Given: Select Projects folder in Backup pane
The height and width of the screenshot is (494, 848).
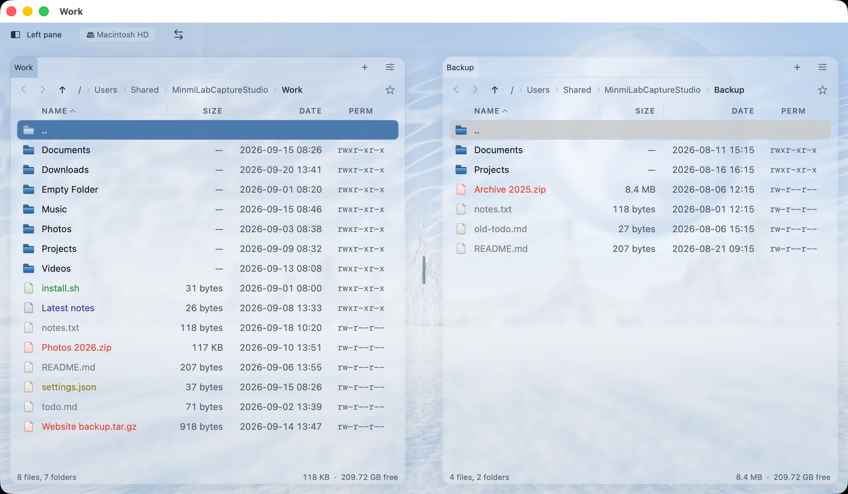Looking at the screenshot, I should 640,170.
